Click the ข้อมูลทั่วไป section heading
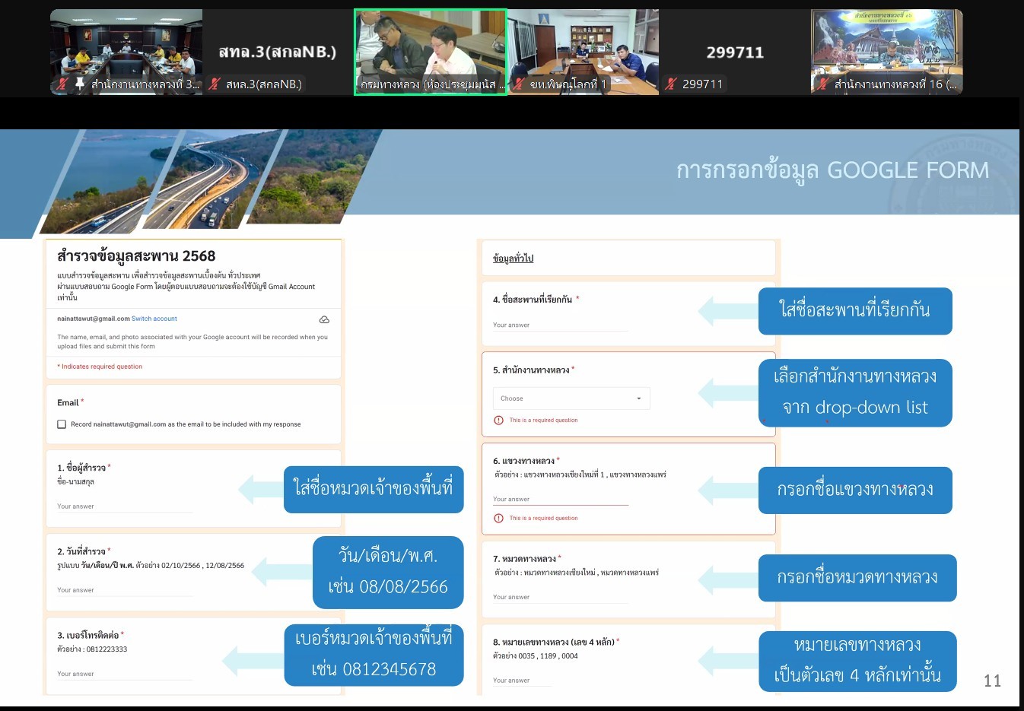Screen dimensions: 1024x711 tap(513, 259)
